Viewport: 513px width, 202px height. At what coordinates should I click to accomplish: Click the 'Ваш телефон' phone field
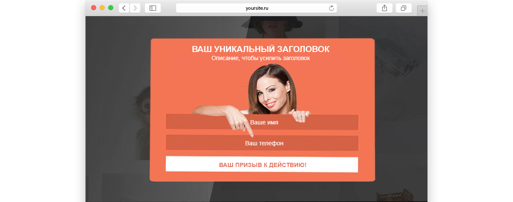coord(262,143)
